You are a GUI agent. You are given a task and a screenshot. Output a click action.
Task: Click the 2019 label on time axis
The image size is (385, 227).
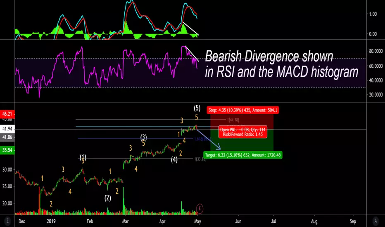pos(51,221)
